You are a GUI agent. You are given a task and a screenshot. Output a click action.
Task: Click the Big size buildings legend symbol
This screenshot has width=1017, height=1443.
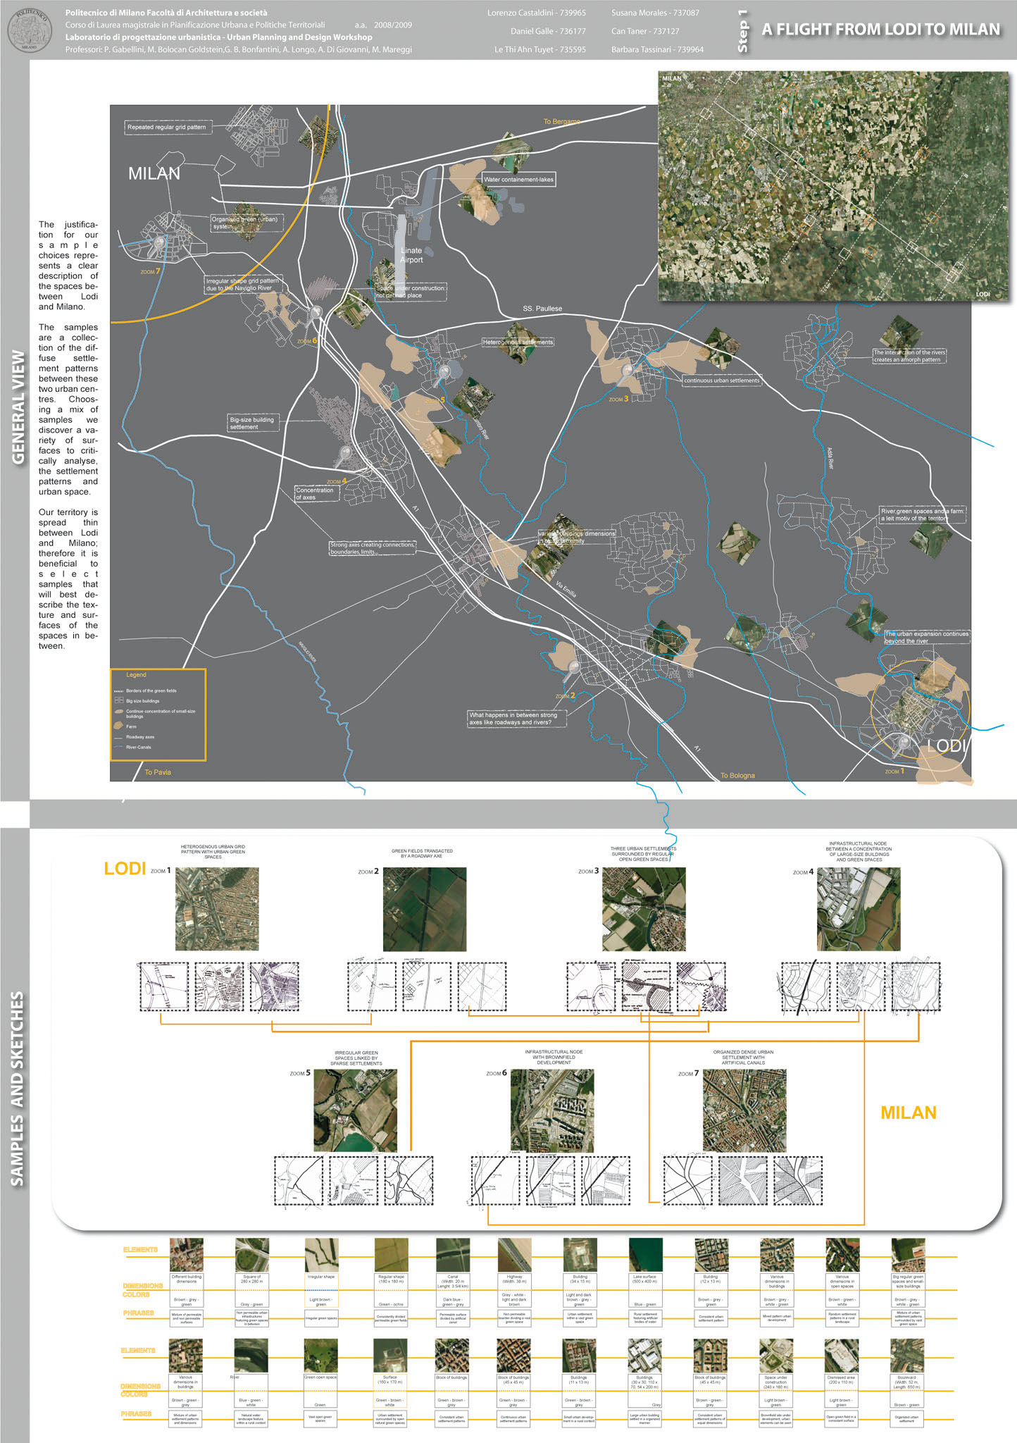tap(118, 701)
